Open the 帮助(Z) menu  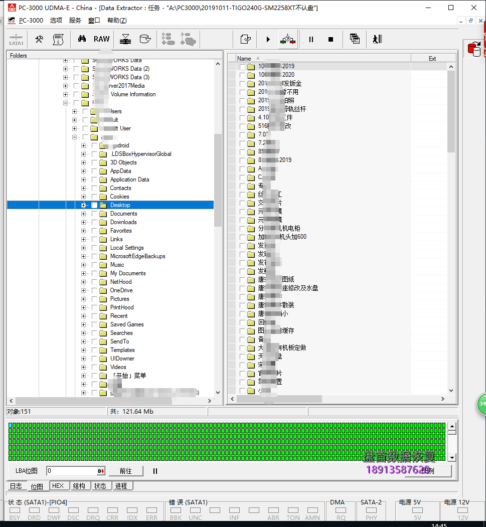[x=117, y=20]
